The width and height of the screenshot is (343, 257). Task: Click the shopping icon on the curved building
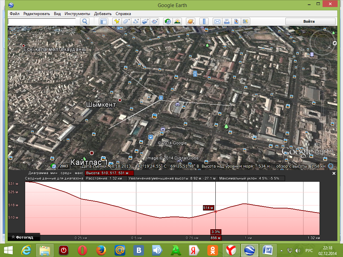pos(178,104)
